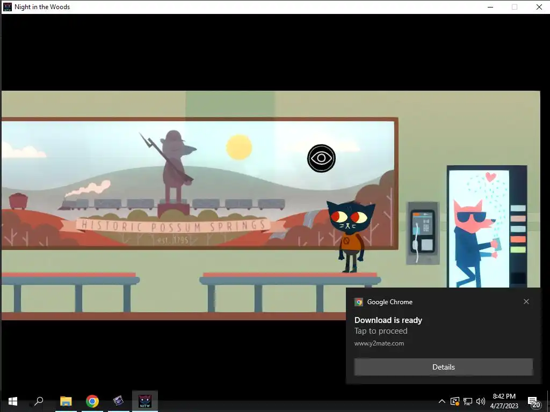
Task: Open the film clip video app in taskbar
Action: click(x=119, y=401)
